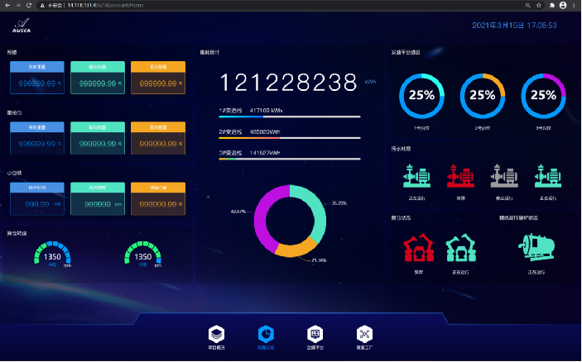Click the 2# line progress bar showing 465020kWh
The width and height of the screenshot is (582, 362).
pos(290,138)
